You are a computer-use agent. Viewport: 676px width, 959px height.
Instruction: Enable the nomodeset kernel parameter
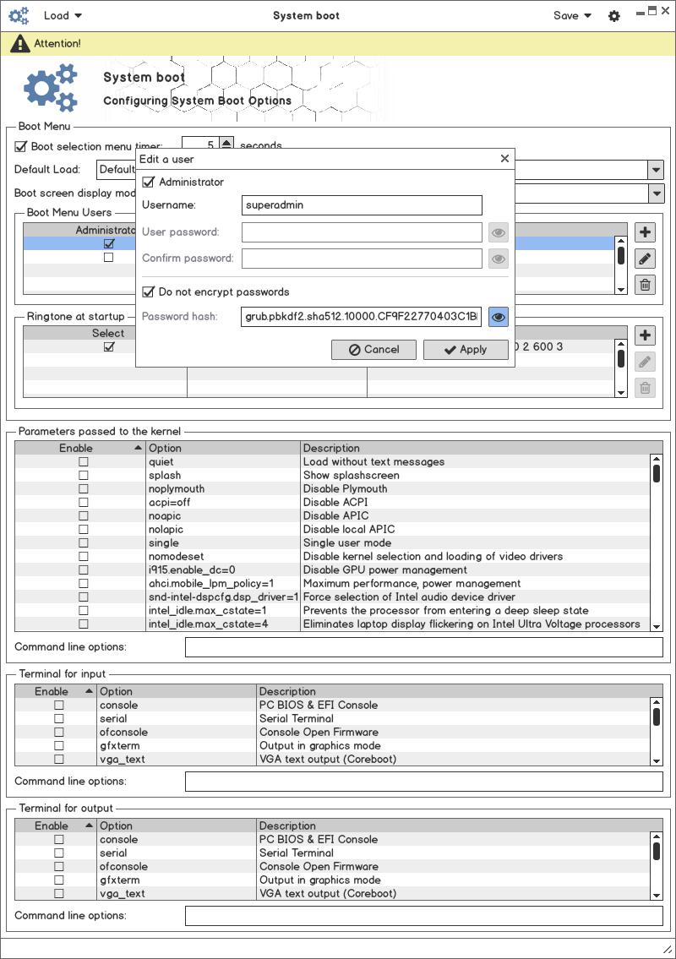click(83, 557)
